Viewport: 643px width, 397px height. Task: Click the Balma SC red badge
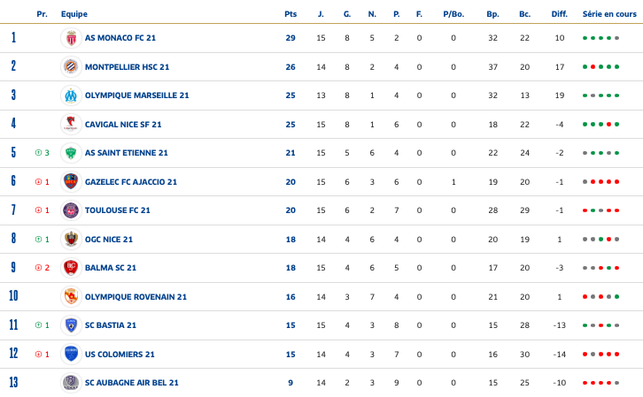click(71, 268)
